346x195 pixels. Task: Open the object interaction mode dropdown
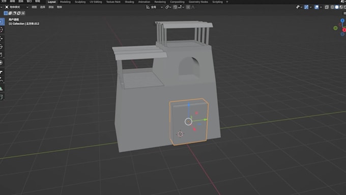[x=17, y=7]
